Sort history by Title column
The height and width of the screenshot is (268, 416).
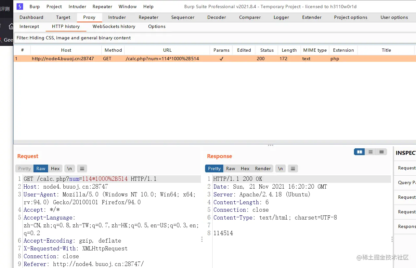pos(386,50)
